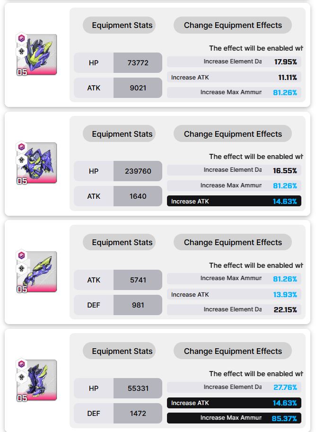Click the HP 239760 stat row
This screenshot has width=316, height=432.
(118, 171)
